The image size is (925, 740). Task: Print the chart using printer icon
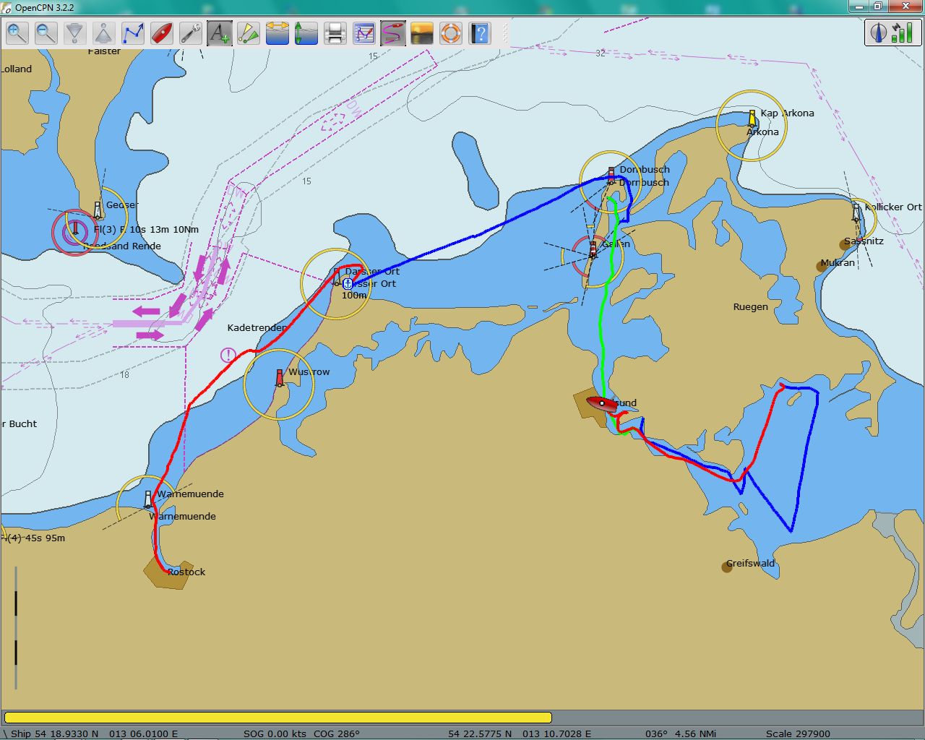pyautogui.click(x=335, y=33)
